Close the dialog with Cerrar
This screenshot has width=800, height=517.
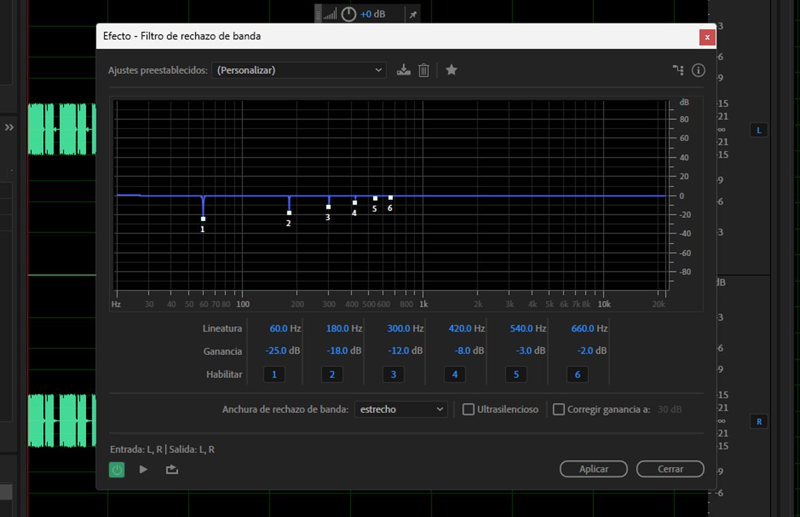coord(670,468)
